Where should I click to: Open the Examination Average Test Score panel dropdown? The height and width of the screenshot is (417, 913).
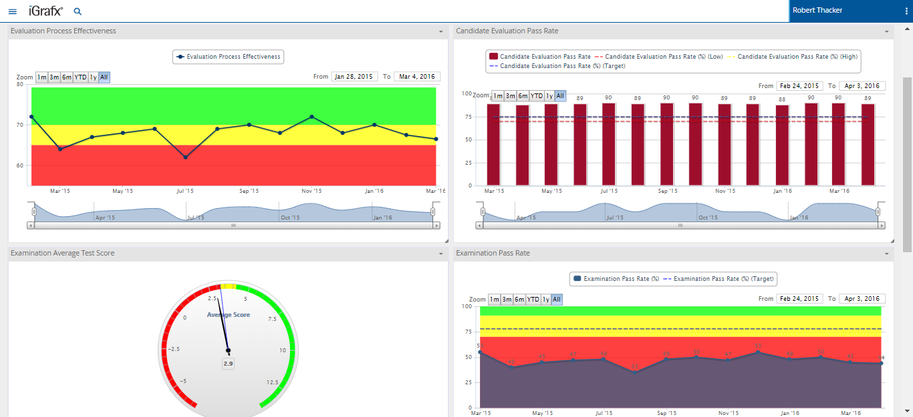pyautogui.click(x=440, y=254)
